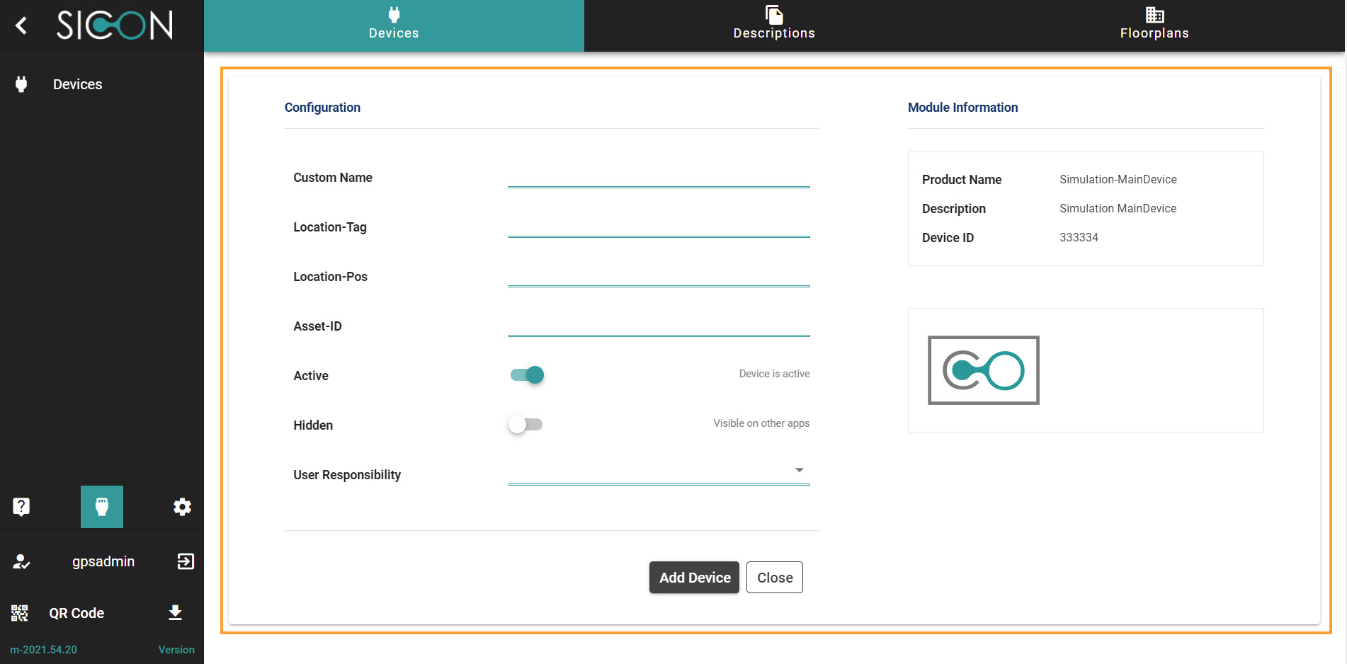Focus the Custom Name input field
This screenshot has width=1347, height=664.
click(659, 177)
